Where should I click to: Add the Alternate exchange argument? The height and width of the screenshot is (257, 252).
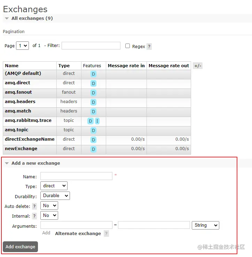point(78,233)
